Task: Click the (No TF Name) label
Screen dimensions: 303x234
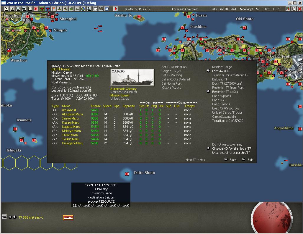Action: pyautogui.click(x=61, y=69)
